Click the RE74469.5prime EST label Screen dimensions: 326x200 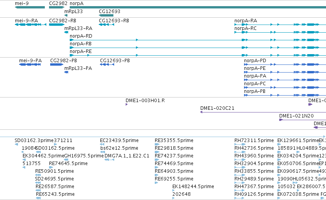pos(174,164)
